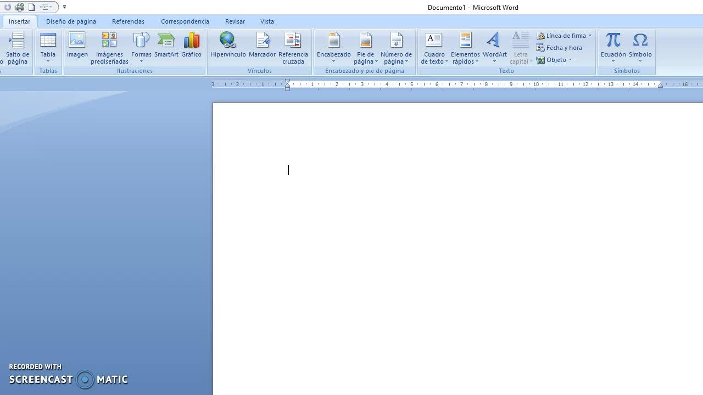Expand the Cuadro de texto gallery

(434, 48)
